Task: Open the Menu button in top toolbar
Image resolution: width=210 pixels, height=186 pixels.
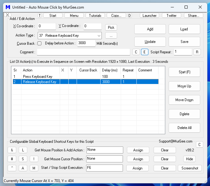Action: [74, 16]
